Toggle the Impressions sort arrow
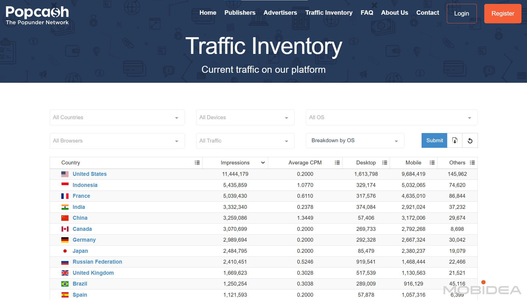The width and height of the screenshot is (527, 300). [x=263, y=162]
